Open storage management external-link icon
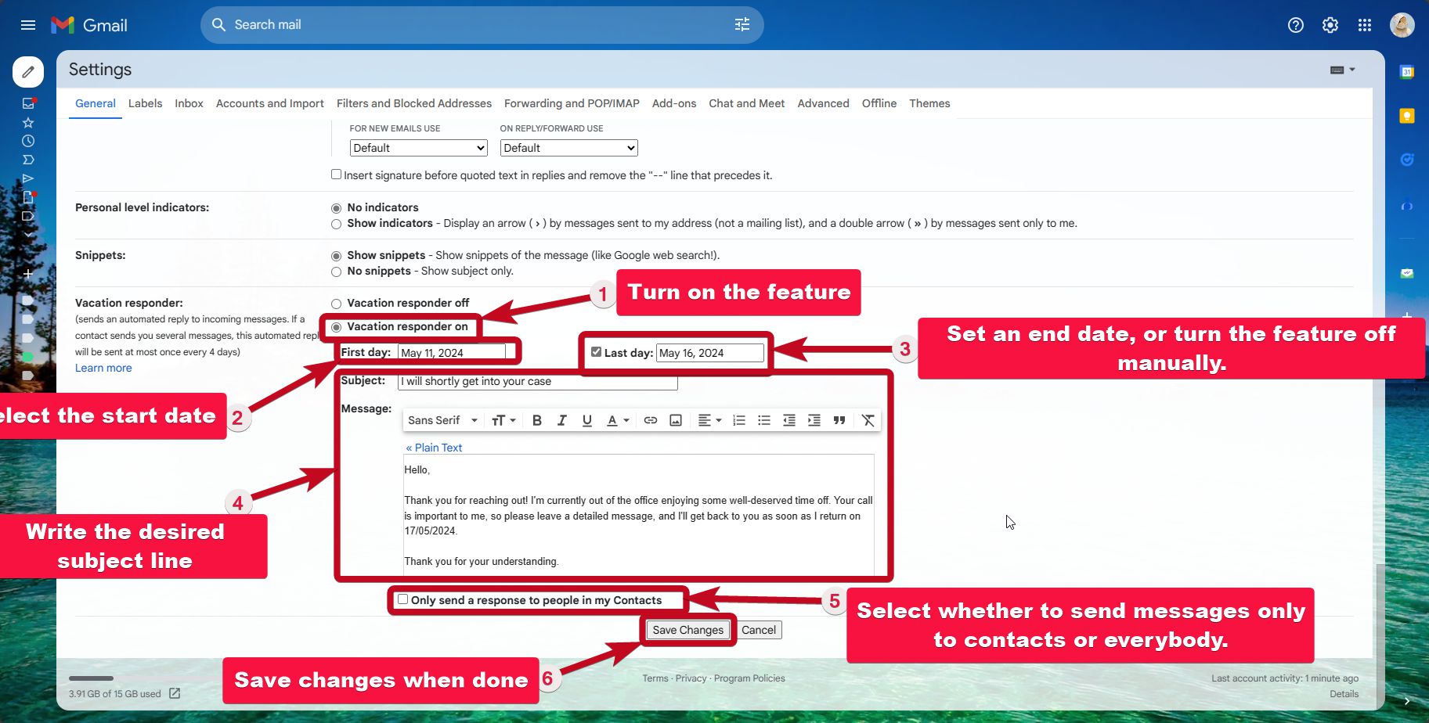This screenshot has height=723, width=1429. coord(175,693)
